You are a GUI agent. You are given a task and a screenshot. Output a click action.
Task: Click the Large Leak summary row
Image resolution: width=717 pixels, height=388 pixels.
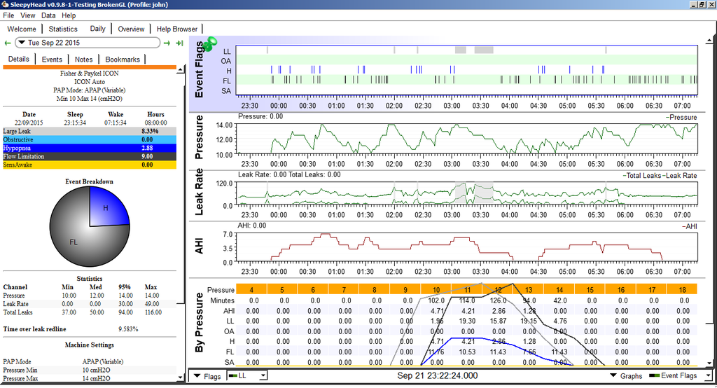[x=89, y=131]
